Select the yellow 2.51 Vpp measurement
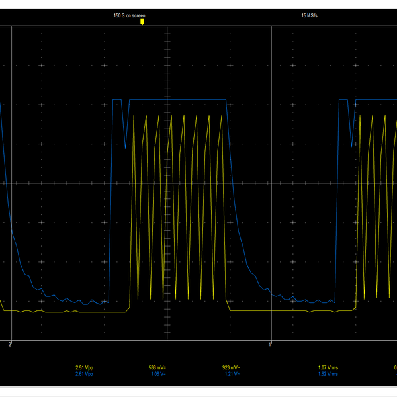This screenshot has width=397, height=397. click(84, 367)
